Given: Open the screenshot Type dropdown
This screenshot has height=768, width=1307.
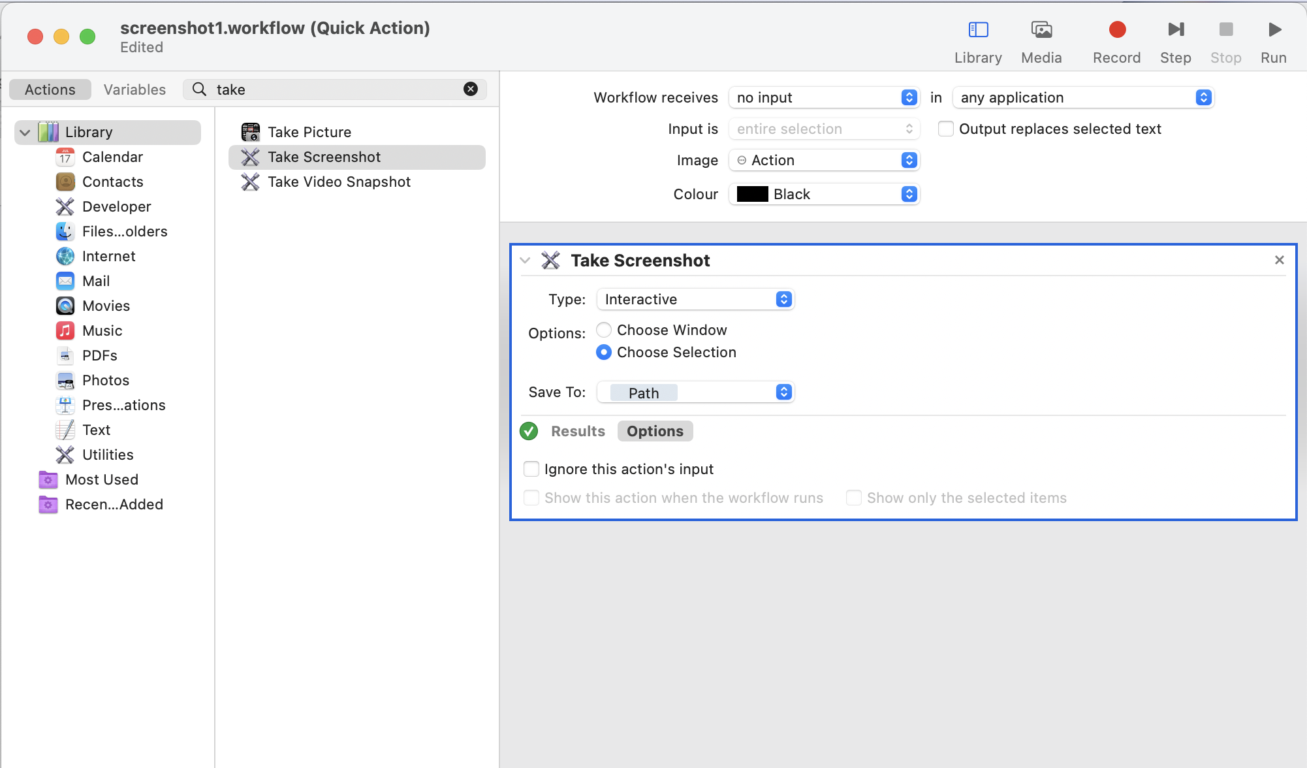Looking at the screenshot, I should 695,300.
